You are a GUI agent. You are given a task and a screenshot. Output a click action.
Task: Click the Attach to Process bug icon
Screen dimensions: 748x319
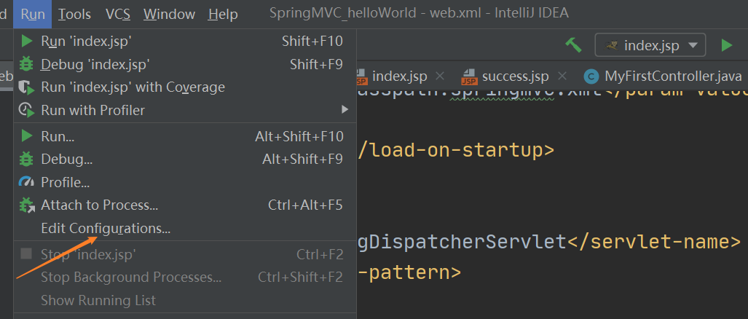pyautogui.click(x=27, y=205)
